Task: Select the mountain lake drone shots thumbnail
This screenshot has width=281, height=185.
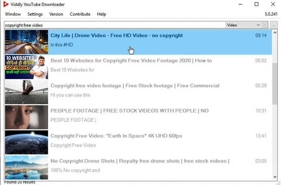Action: 26,167
